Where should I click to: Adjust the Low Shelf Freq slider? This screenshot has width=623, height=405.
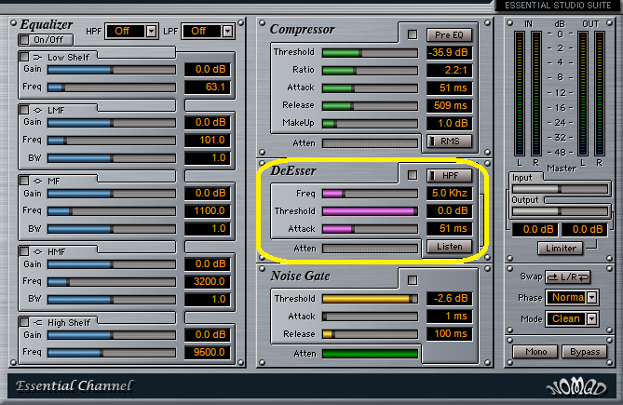(x=112, y=88)
